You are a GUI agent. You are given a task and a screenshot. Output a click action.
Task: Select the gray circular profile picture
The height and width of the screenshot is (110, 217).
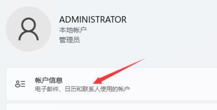pos(28,29)
